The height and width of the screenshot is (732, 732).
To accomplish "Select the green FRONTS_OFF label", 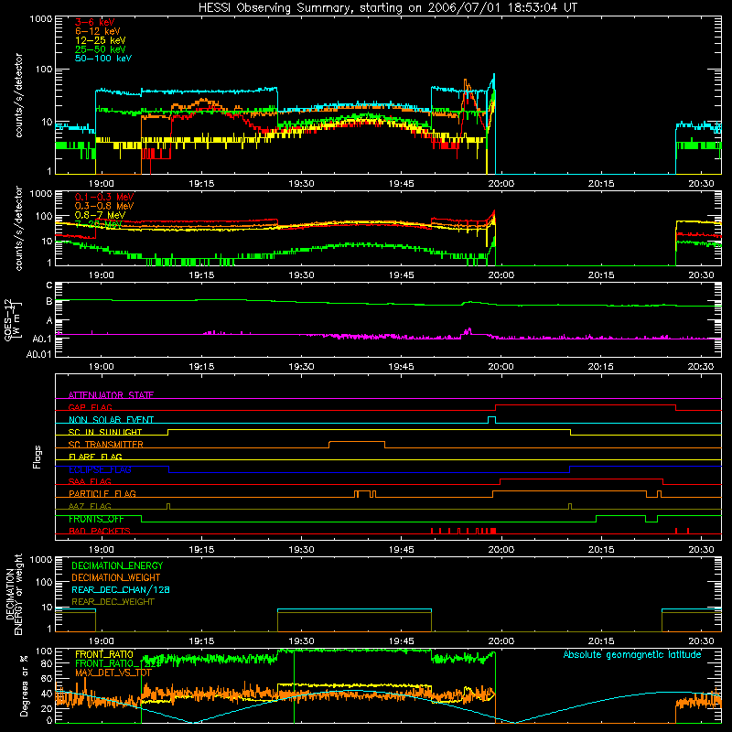I will point(96,519).
